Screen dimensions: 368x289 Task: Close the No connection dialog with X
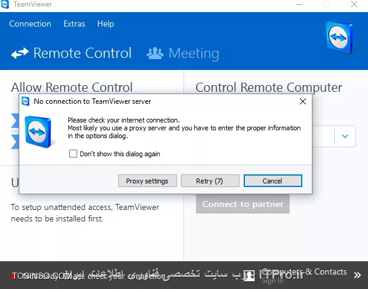(x=303, y=101)
